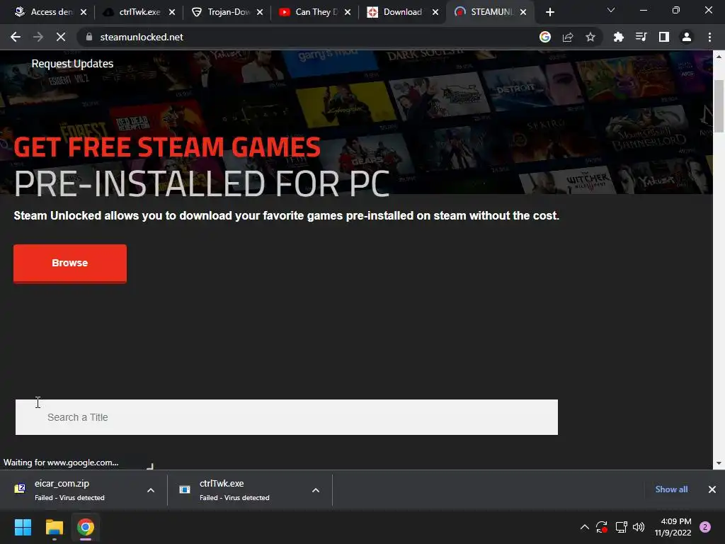Open the media control icon
Viewport: 725px width, 544px height.
(x=641, y=37)
